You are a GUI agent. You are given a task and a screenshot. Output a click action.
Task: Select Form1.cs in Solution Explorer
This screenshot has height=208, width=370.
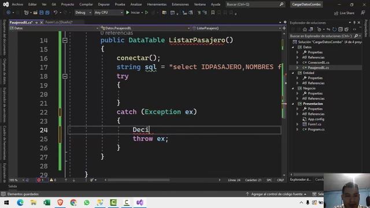click(x=314, y=124)
